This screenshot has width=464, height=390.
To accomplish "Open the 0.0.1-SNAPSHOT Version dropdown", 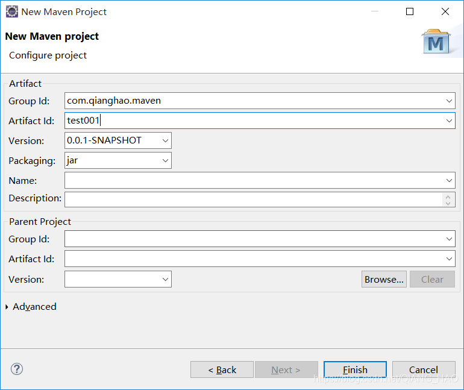I will (x=165, y=140).
